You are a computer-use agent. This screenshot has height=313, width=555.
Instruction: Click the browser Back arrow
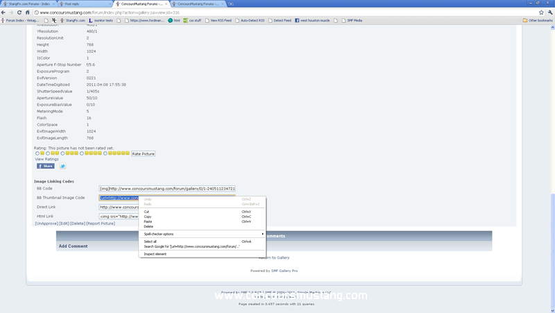(3, 12)
